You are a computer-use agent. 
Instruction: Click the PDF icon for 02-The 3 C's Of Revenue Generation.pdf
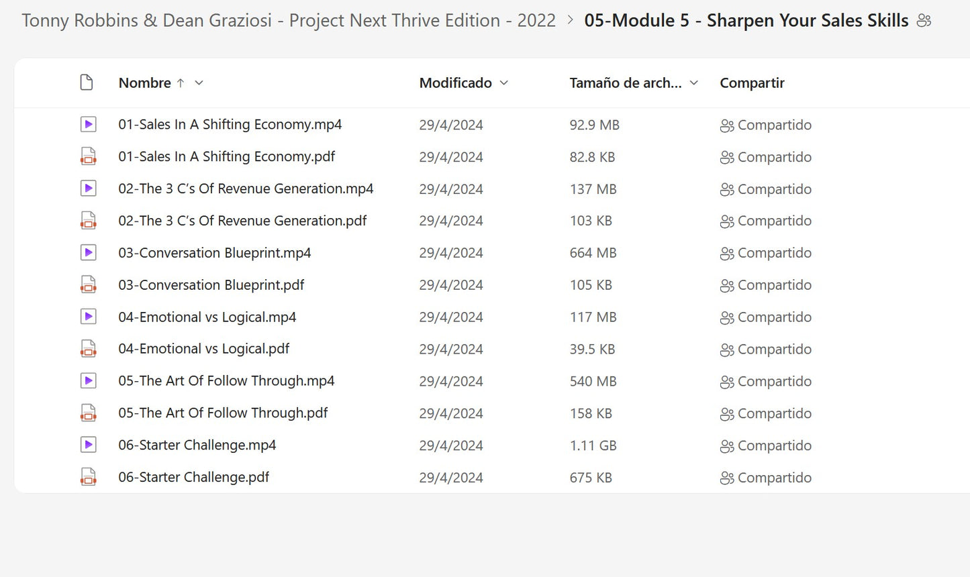click(x=88, y=221)
